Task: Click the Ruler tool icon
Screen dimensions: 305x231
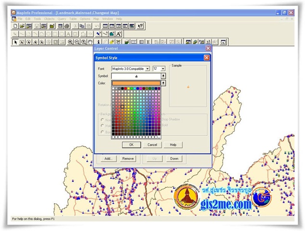Action: pos(133,42)
